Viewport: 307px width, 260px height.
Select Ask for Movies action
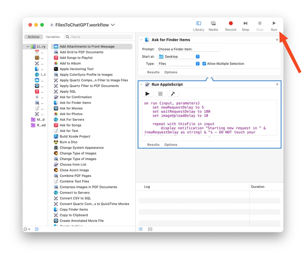click(x=71, y=109)
